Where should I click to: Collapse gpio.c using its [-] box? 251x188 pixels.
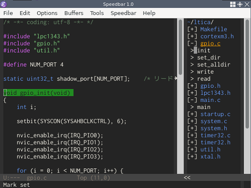(192, 43)
